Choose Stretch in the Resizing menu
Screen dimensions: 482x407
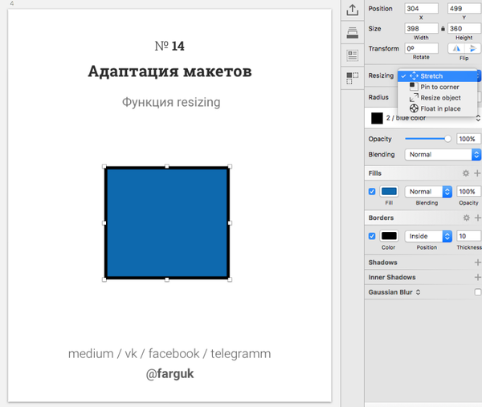click(438, 76)
